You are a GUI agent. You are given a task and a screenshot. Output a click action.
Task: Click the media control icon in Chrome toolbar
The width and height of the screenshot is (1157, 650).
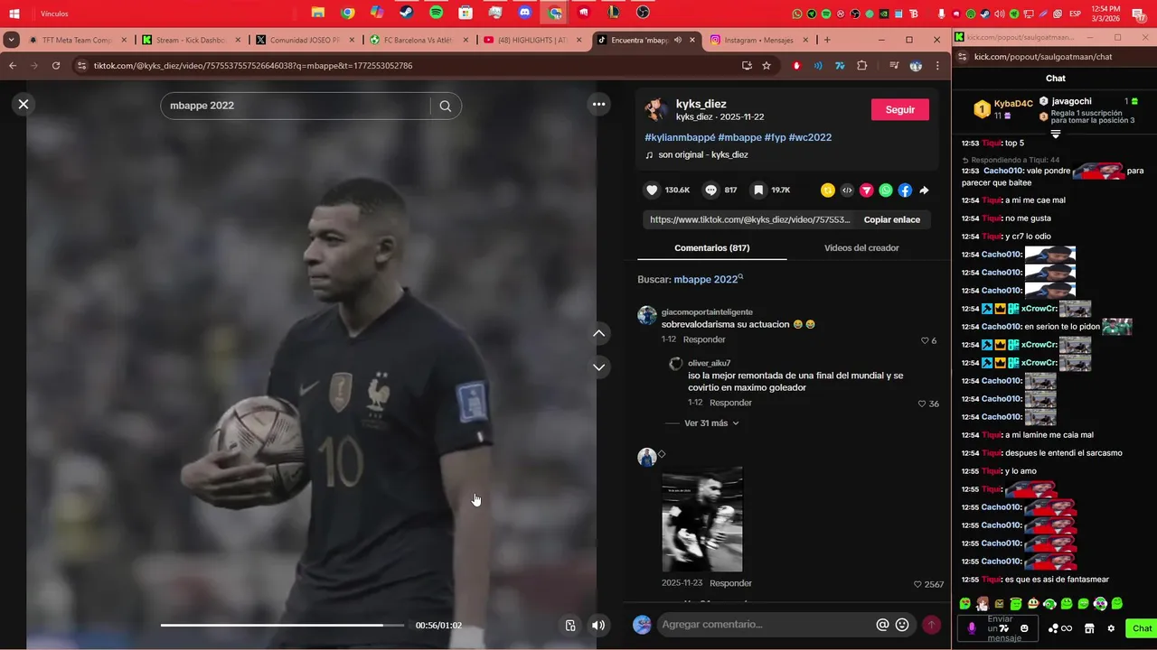click(x=893, y=66)
